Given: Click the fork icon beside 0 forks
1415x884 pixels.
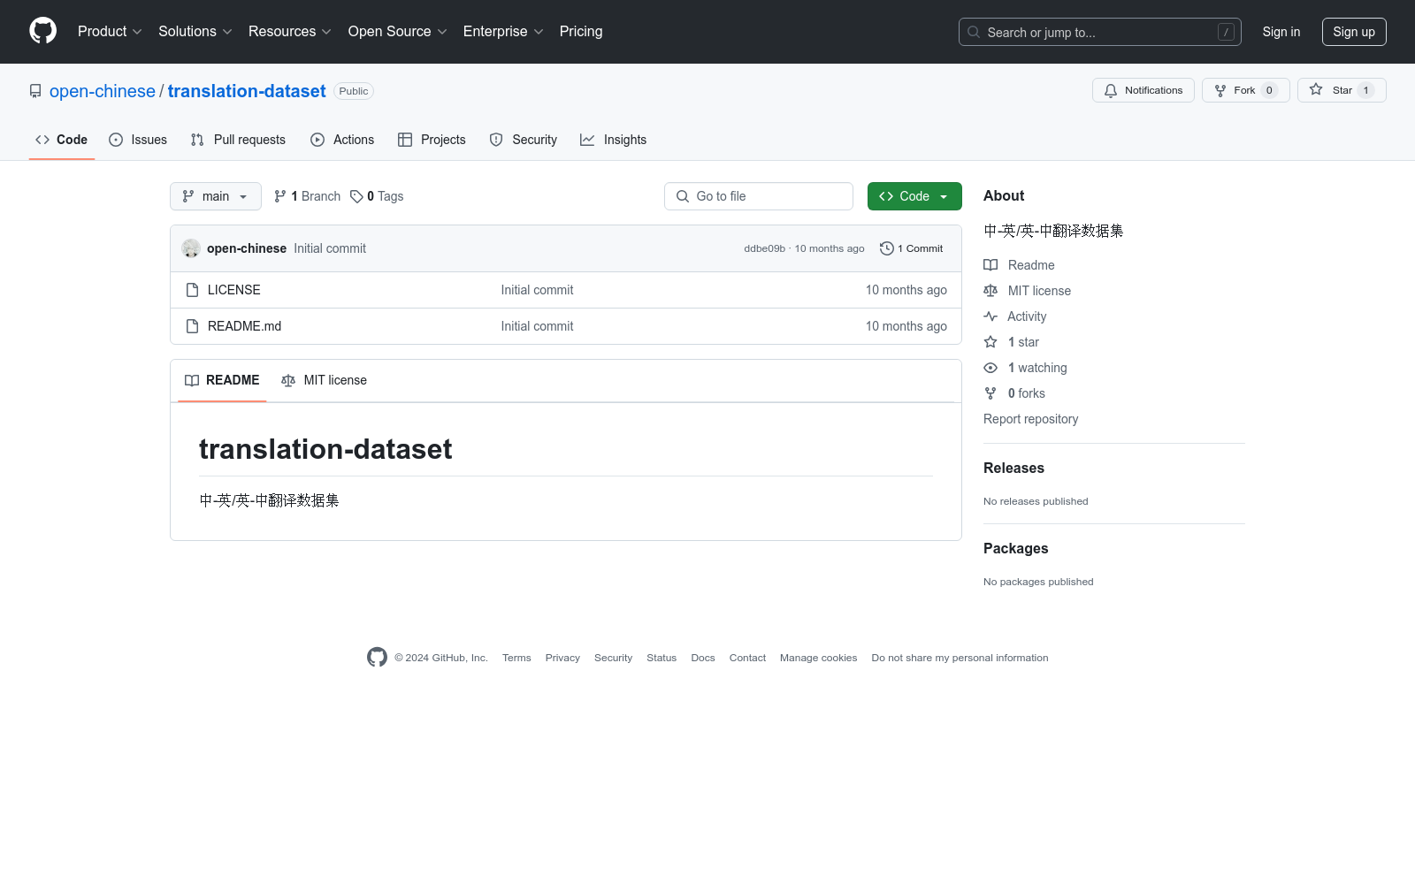Looking at the screenshot, I should point(990,393).
